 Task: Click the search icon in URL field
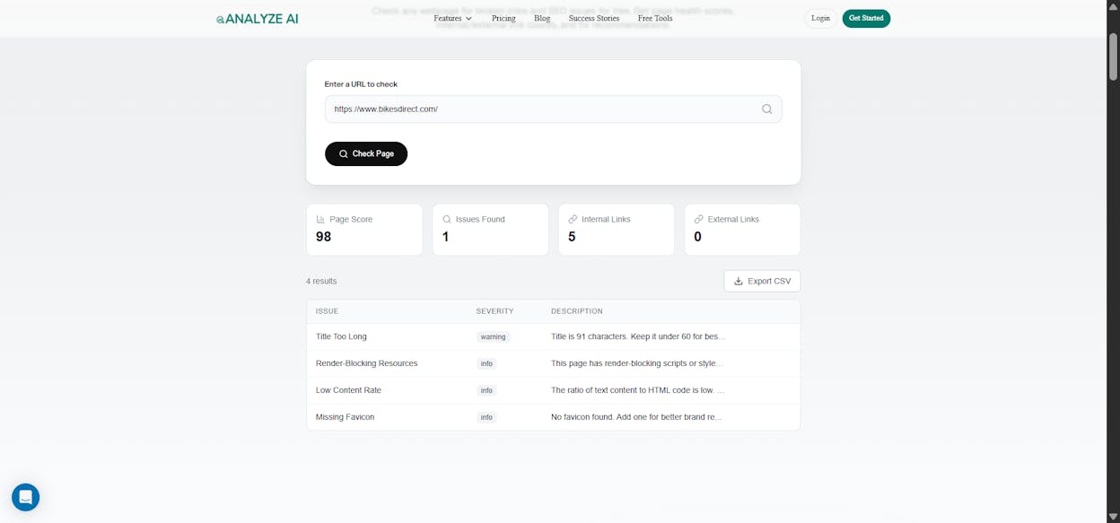click(x=767, y=109)
